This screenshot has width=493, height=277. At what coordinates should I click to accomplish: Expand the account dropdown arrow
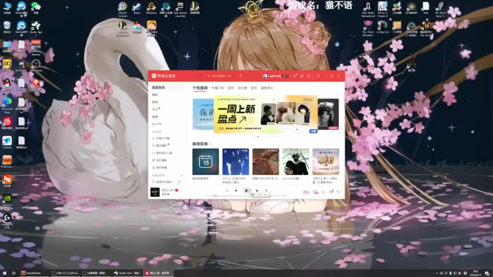click(x=290, y=76)
